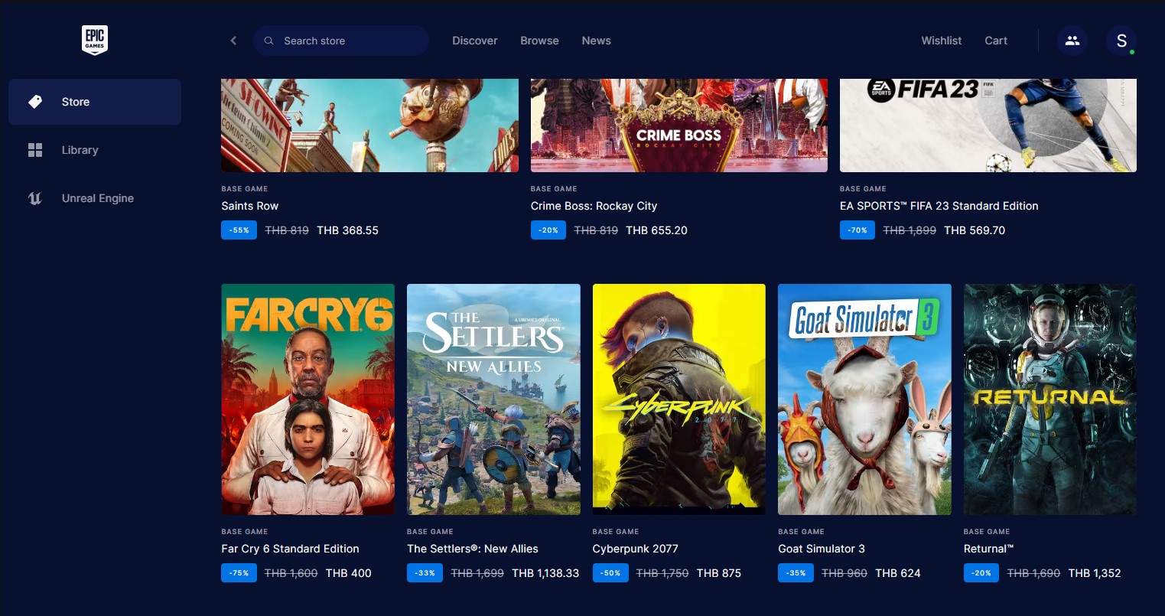Click the THB 875 price
Screen dimensions: 1165x616
point(719,573)
